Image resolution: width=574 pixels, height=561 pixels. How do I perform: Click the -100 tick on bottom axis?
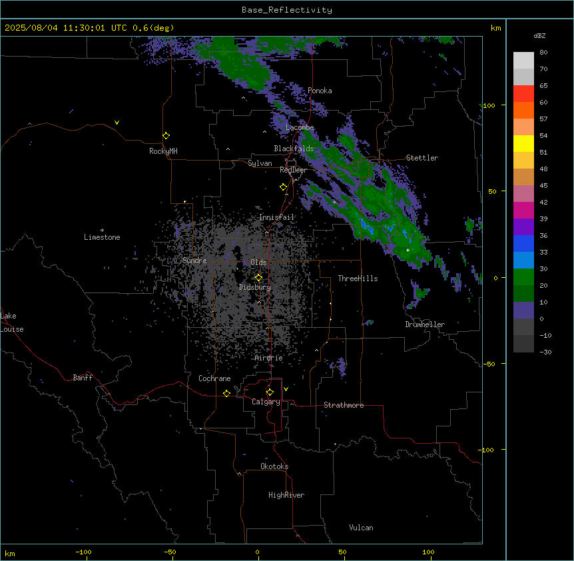pyautogui.click(x=83, y=552)
